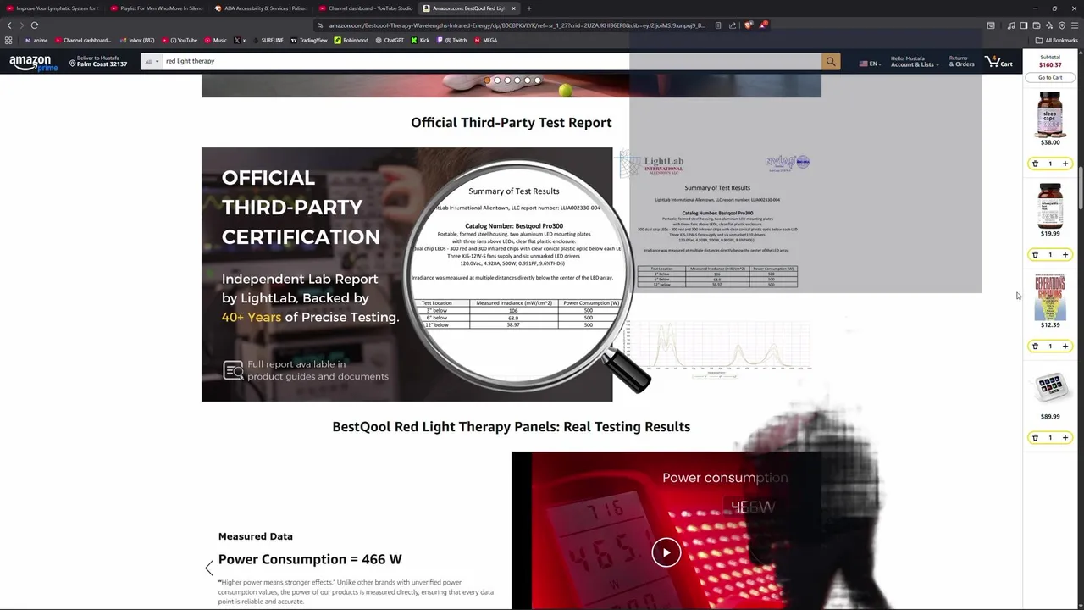Click the share icon in address bar
Viewport: 1084px width, 610px height.
pyautogui.click(x=733, y=25)
